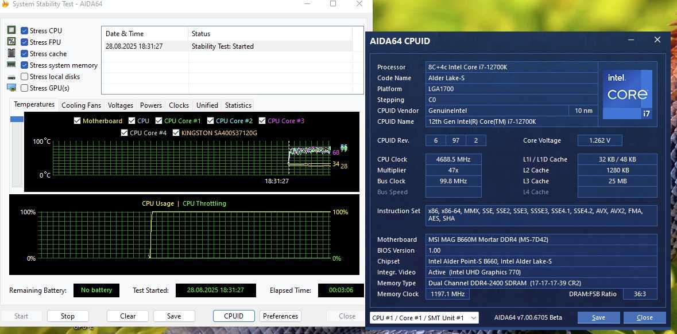Select the Stability Test: Started log row
This screenshot has height=334, width=677.
click(x=227, y=46)
